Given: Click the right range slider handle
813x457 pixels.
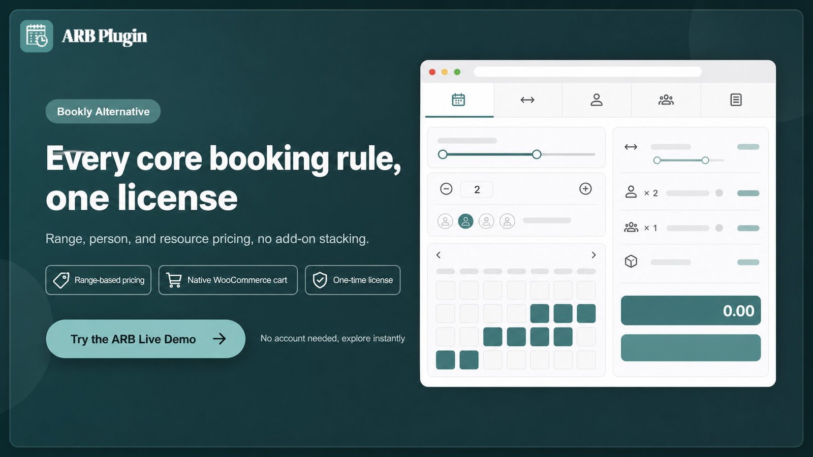Looking at the screenshot, I should click(537, 154).
